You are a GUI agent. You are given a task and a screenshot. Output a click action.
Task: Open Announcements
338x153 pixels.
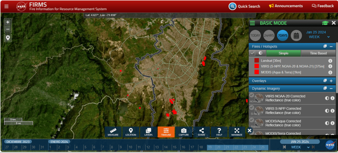[x=286, y=6]
